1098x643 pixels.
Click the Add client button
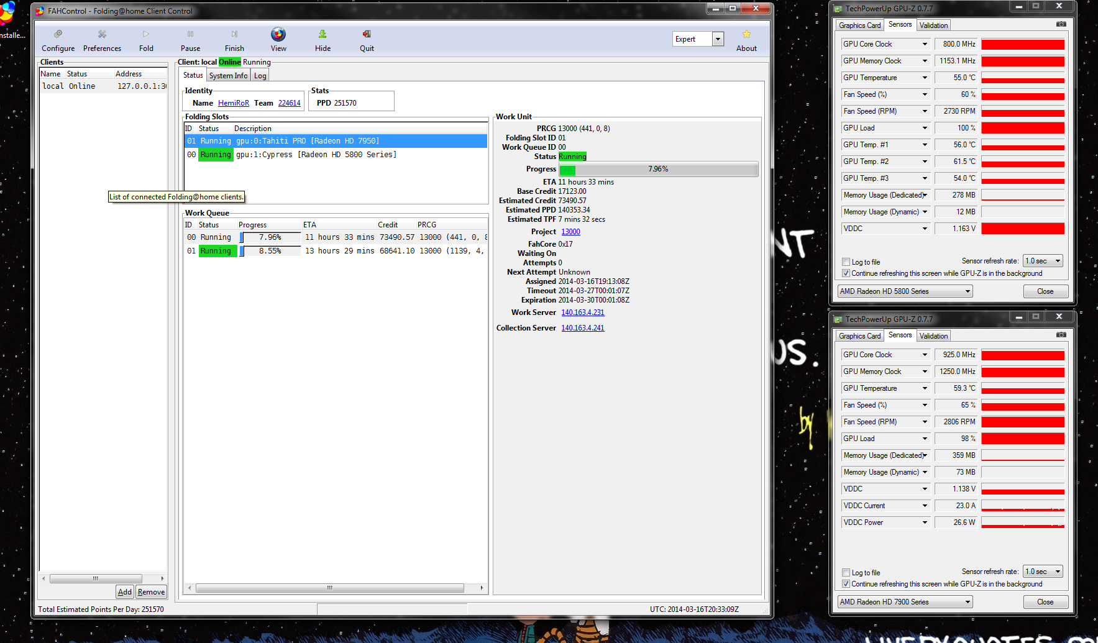pyautogui.click(x=125, y=592)
